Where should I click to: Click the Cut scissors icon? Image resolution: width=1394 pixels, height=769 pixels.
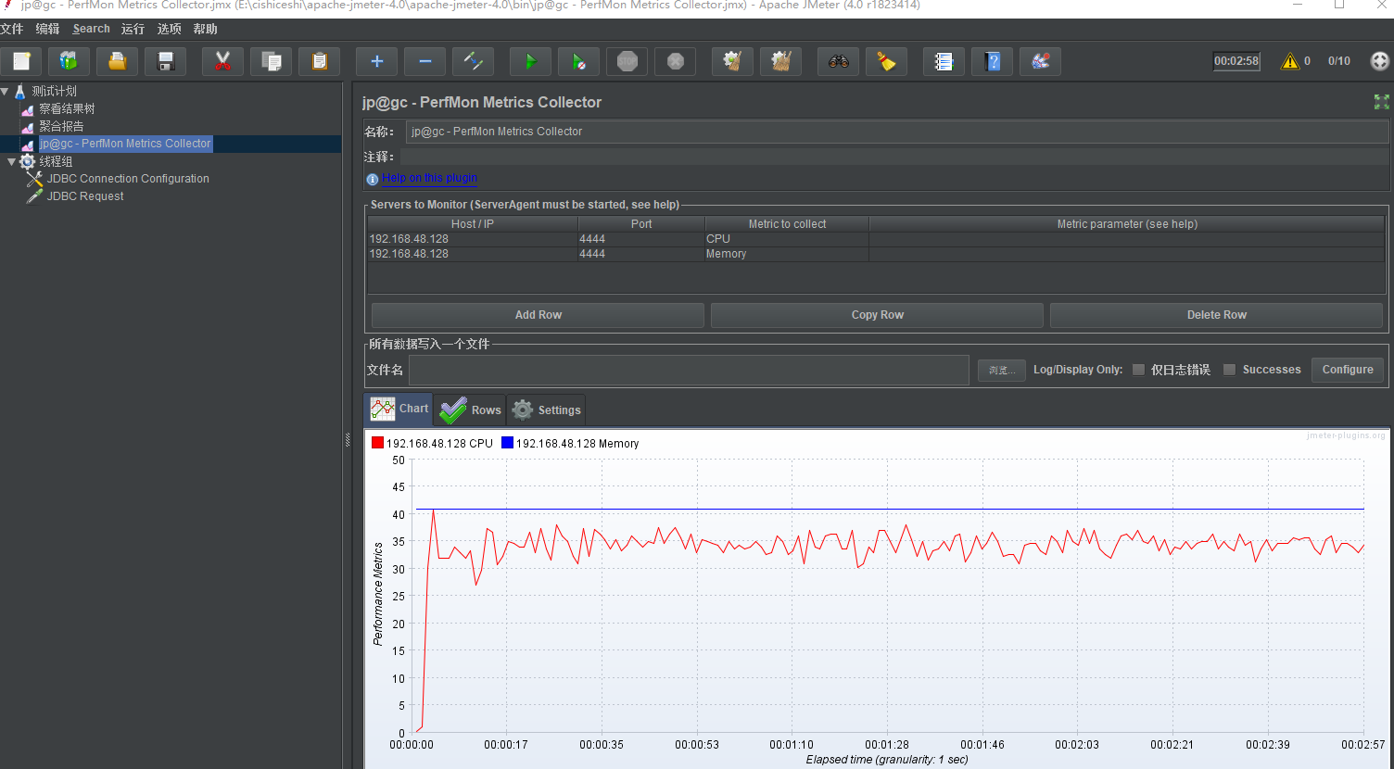222,61
